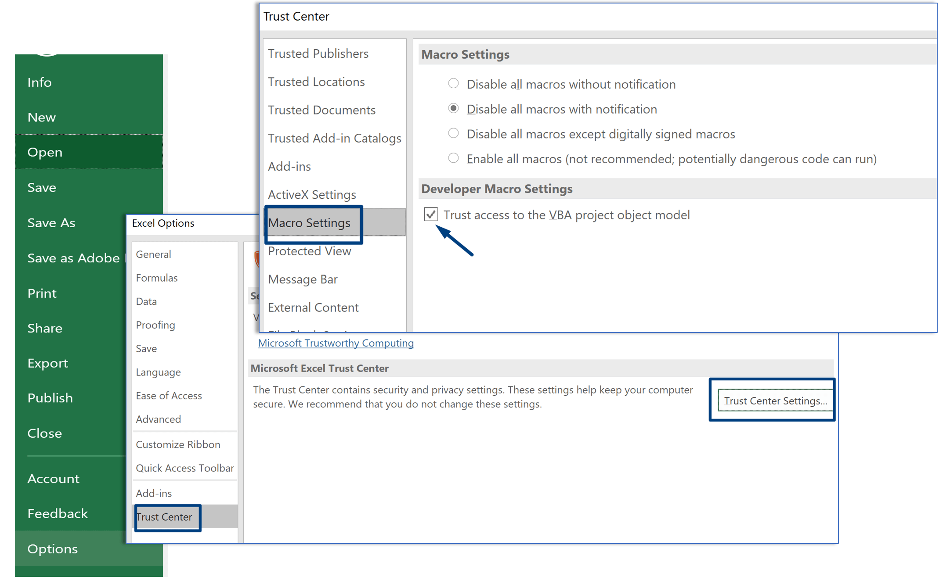The height and width of the screenshot is (579, 950).
Task: Select Disable all macros except digitally signed macros
Action: point(453,133)
